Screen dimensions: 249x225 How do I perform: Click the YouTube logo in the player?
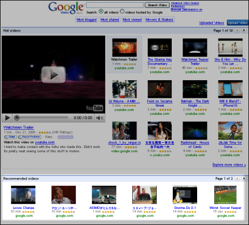(94, 108)
